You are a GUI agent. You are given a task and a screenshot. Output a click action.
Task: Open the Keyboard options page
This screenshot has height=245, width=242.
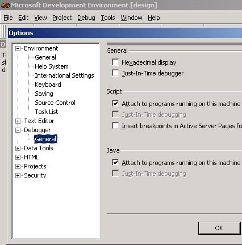pos(48,85)
